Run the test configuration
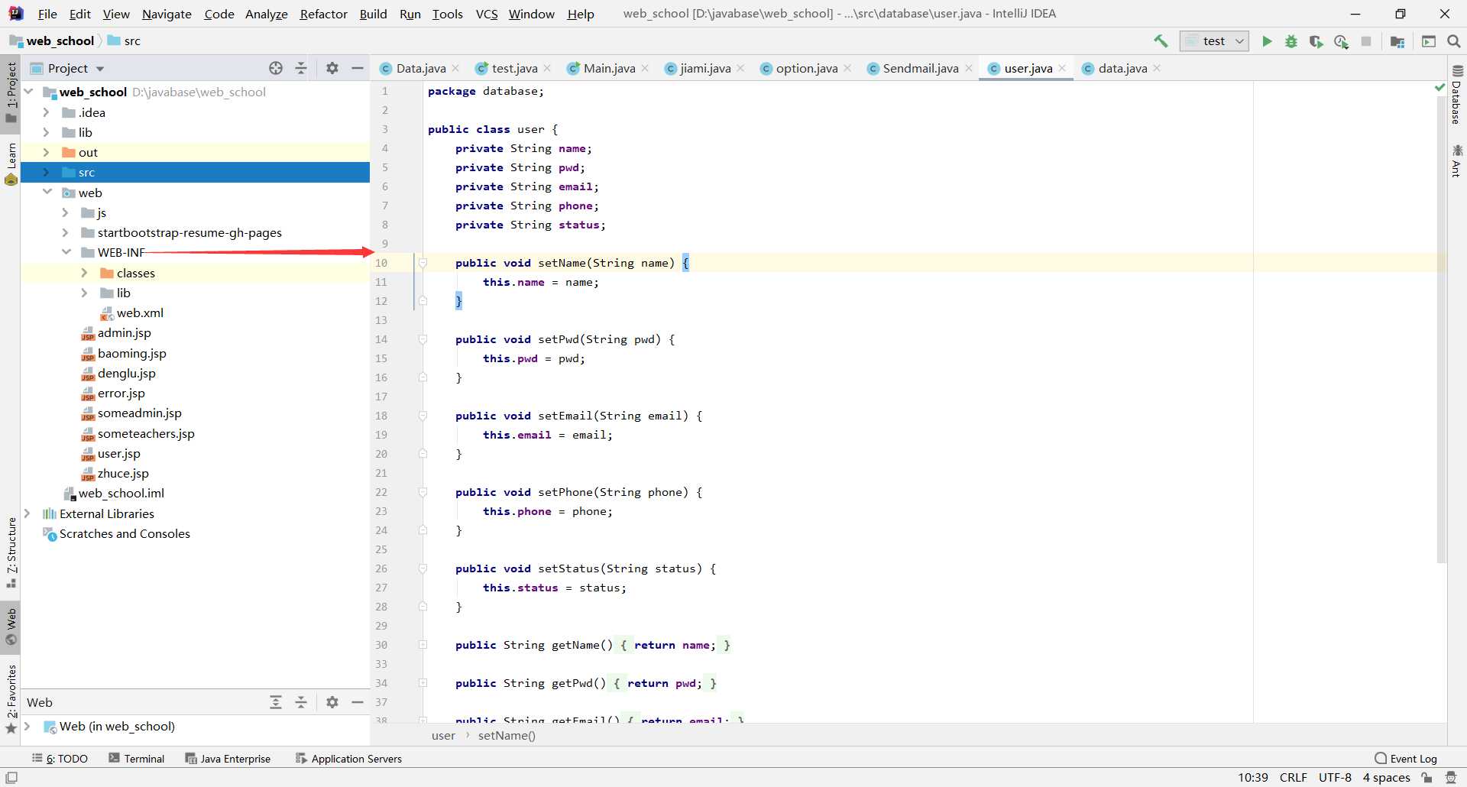The image size is (1467, 787). click(x=1267, y=41)
